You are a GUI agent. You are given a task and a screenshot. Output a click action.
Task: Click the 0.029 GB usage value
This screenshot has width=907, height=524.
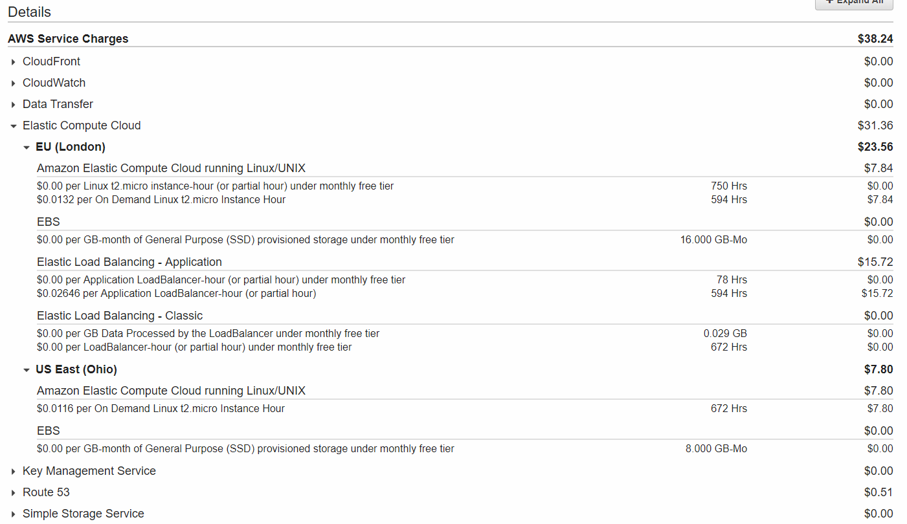click(725, 334)
